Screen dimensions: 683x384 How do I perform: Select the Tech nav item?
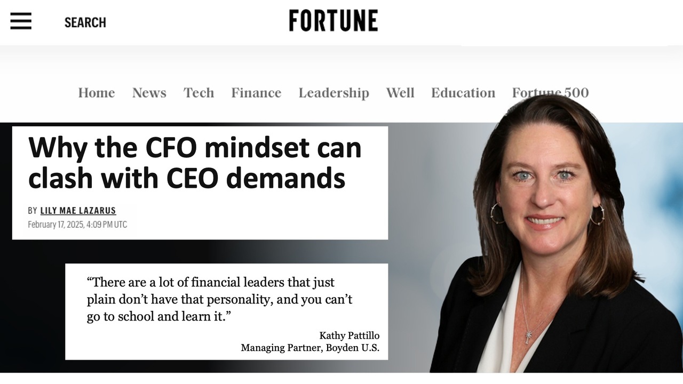(199, 93)
